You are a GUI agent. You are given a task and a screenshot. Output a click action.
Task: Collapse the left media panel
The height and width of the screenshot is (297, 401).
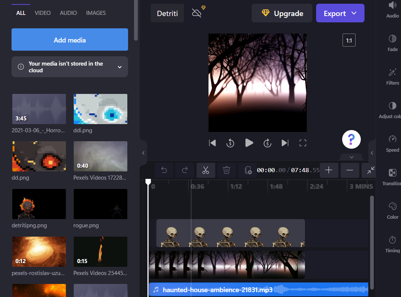(x=143, y=153)
